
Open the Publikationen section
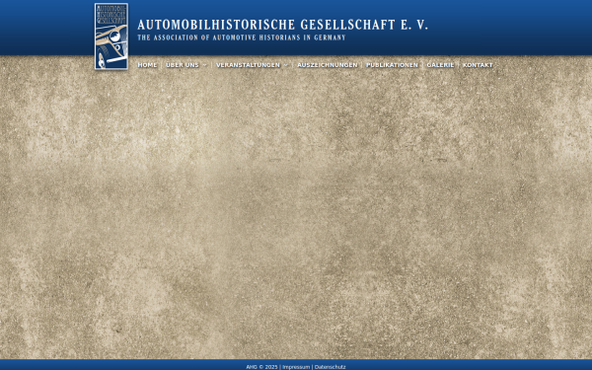point(392,65)
